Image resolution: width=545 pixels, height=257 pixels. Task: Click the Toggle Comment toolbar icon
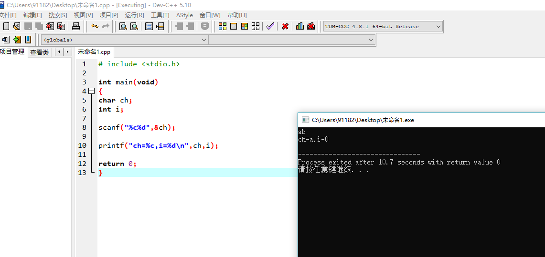tap(205, 26)
